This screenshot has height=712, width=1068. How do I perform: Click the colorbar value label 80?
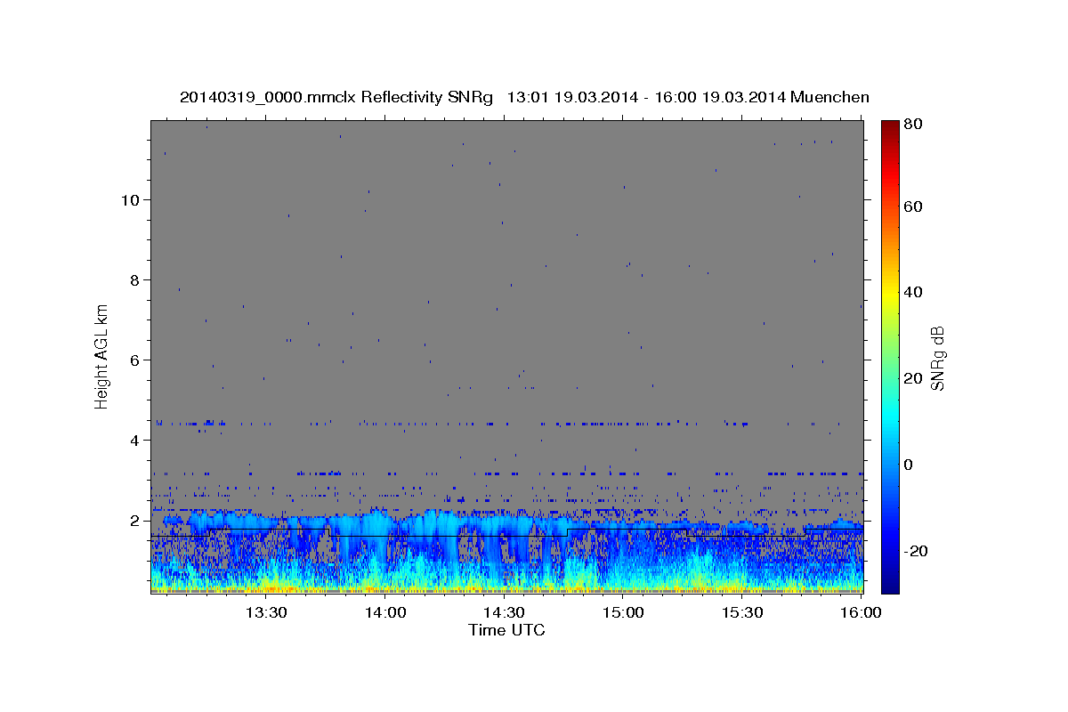(x=914, y=124)
